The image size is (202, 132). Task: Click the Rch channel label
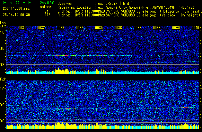click(3, 79)
